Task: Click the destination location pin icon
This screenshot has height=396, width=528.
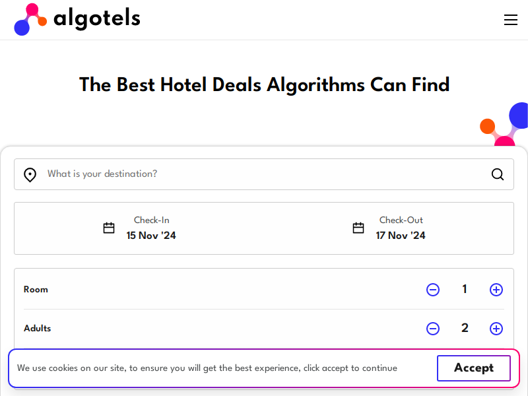Action: coord(30,175)
